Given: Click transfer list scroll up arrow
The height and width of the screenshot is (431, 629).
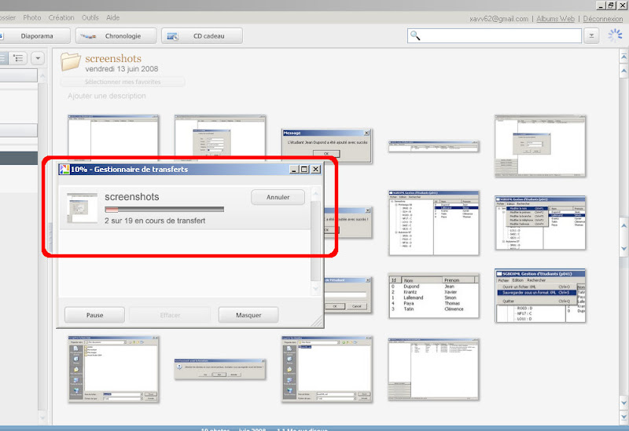Looking at the screenshot, I should pos(316,193).
